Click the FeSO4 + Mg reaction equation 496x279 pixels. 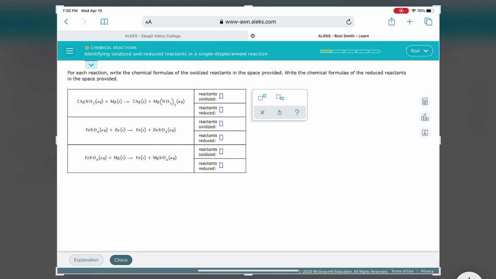point(131,158)
